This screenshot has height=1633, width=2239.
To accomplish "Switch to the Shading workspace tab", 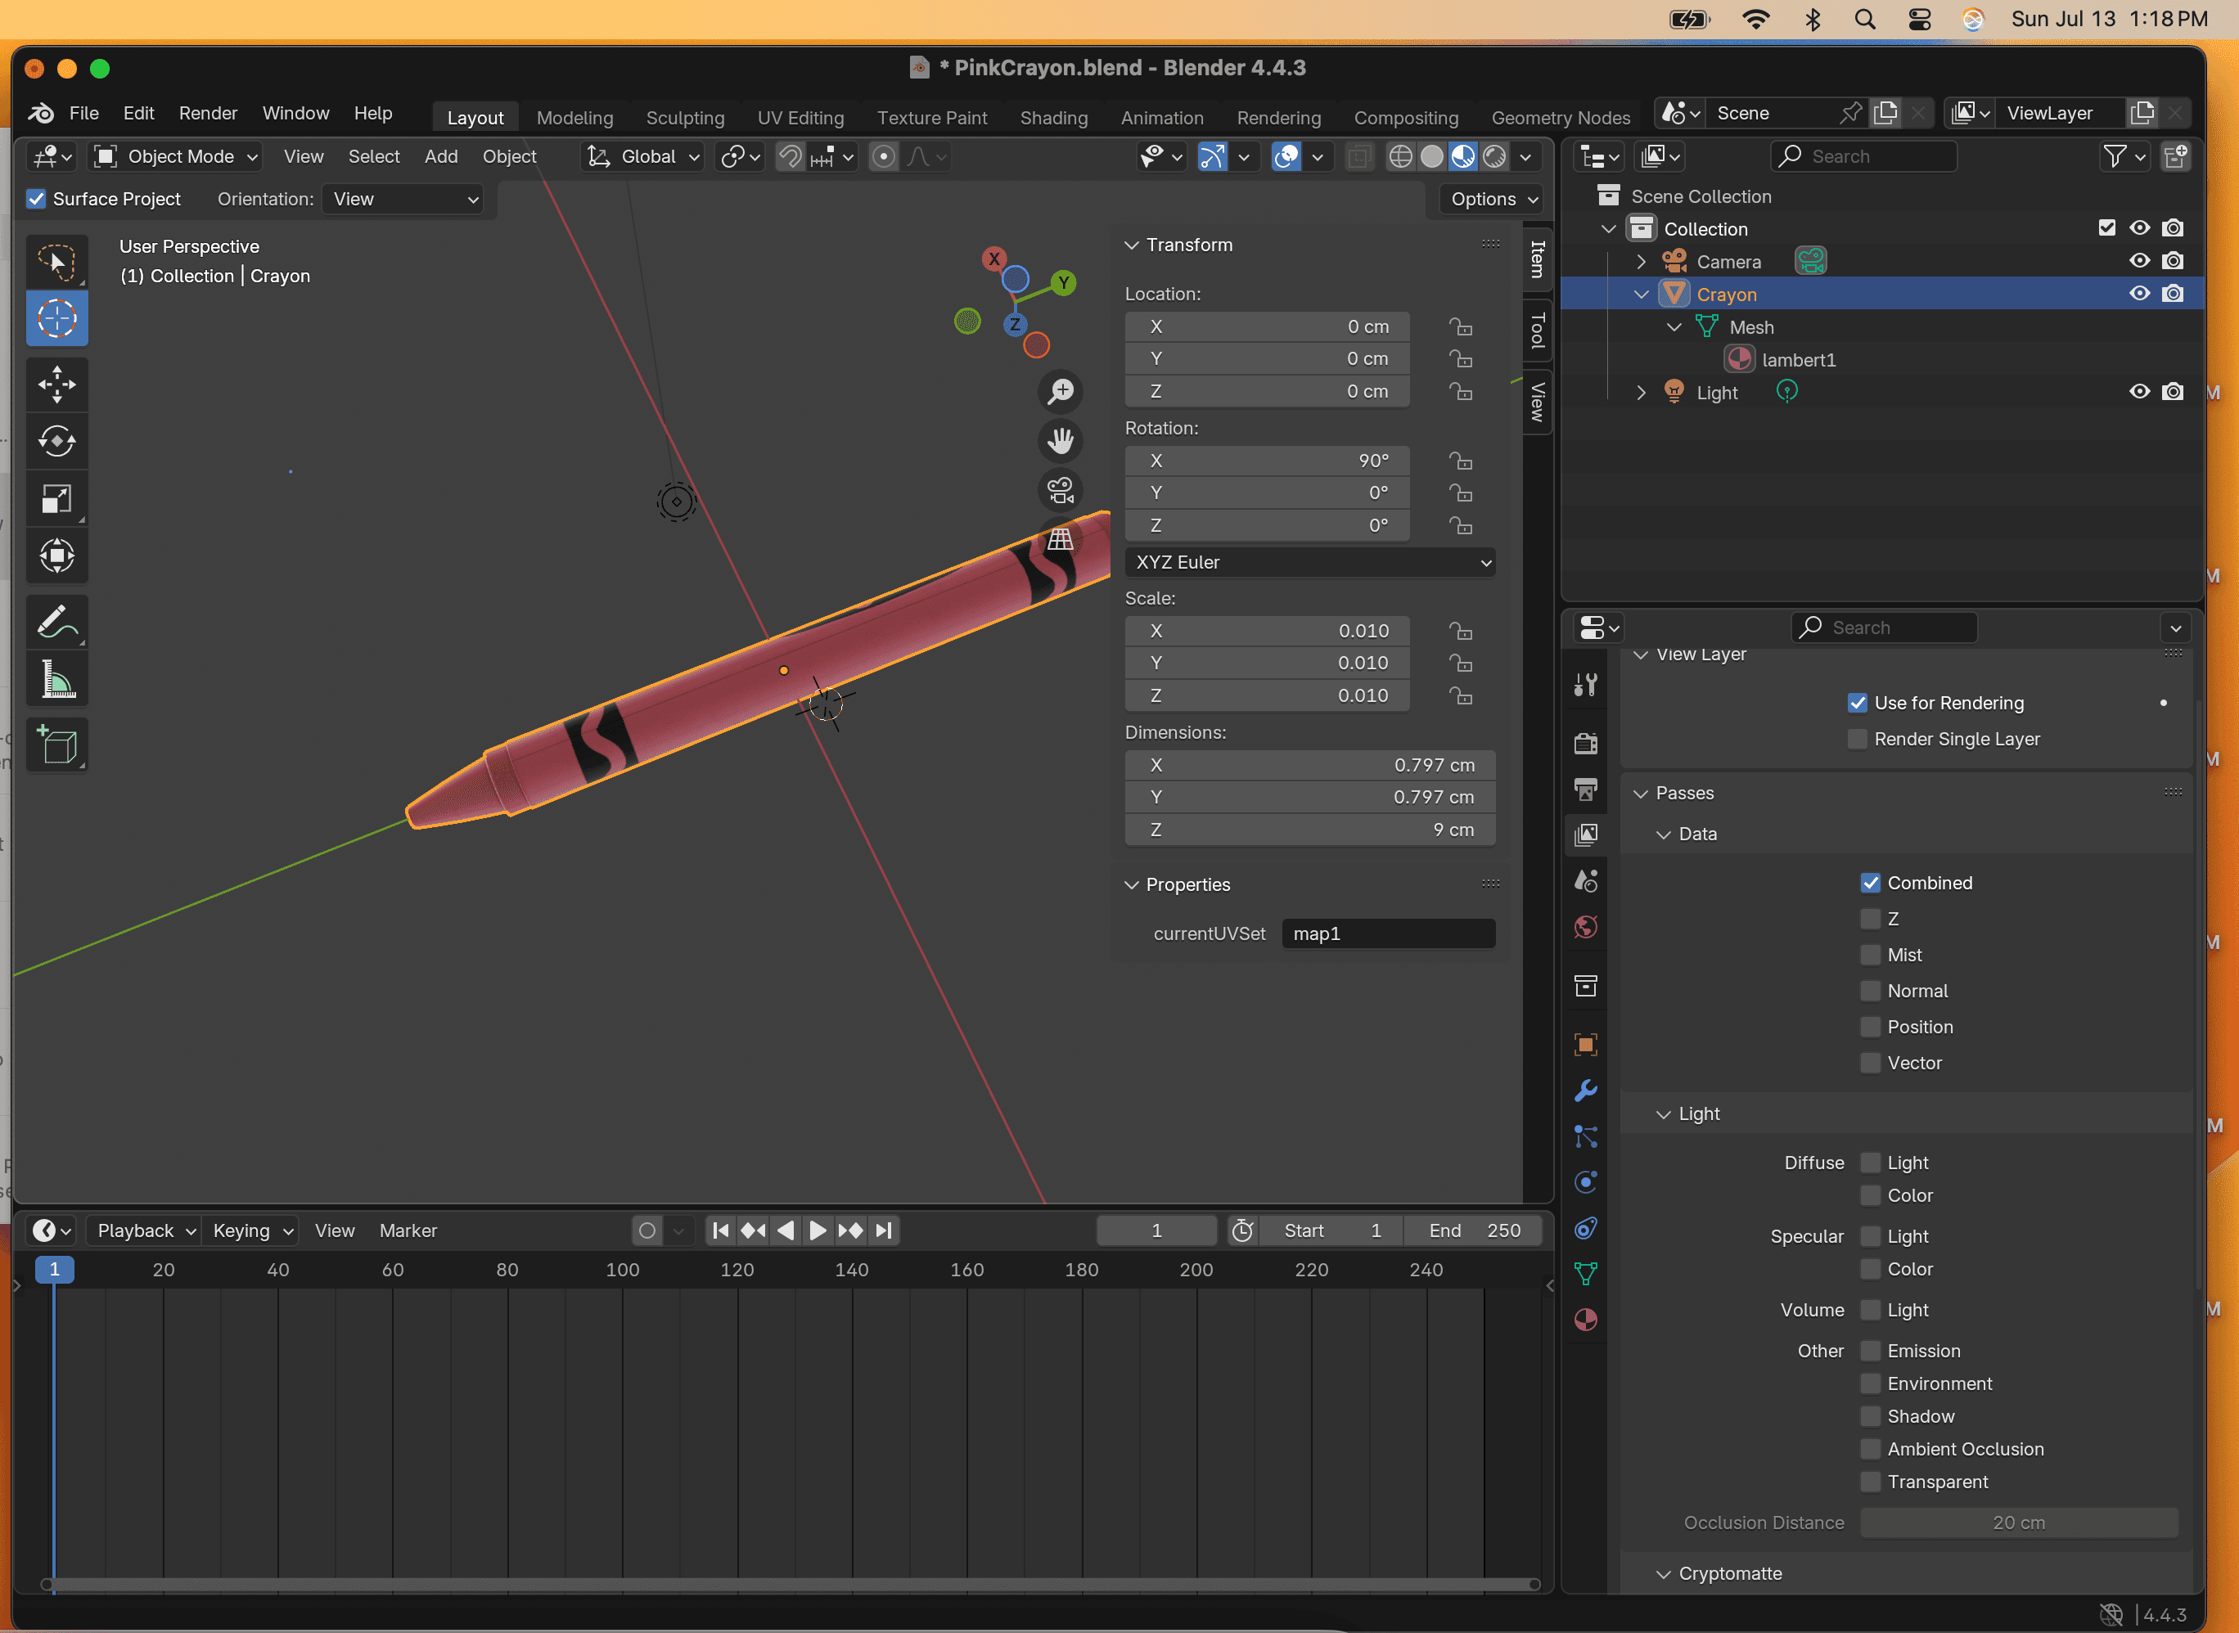I will [x=1054, y=118].
